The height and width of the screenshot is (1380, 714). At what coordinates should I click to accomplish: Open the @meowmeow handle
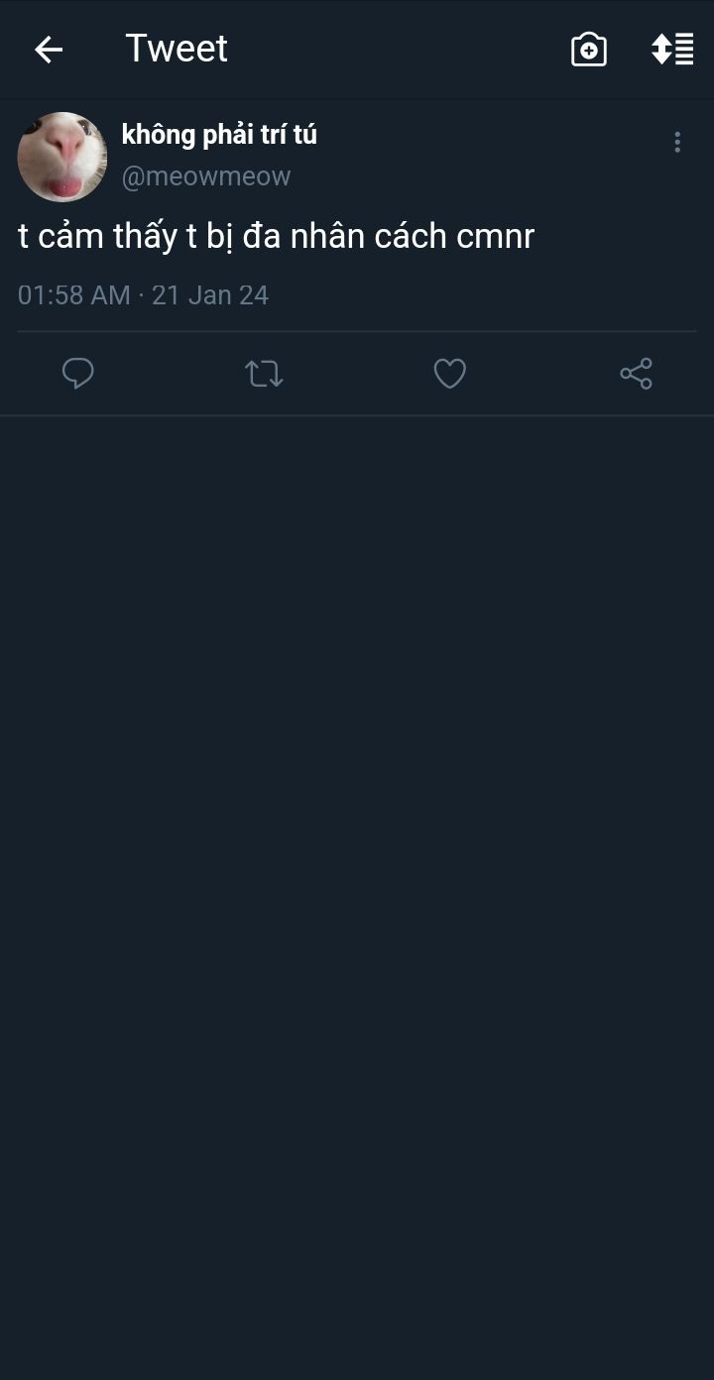(206, 176)
